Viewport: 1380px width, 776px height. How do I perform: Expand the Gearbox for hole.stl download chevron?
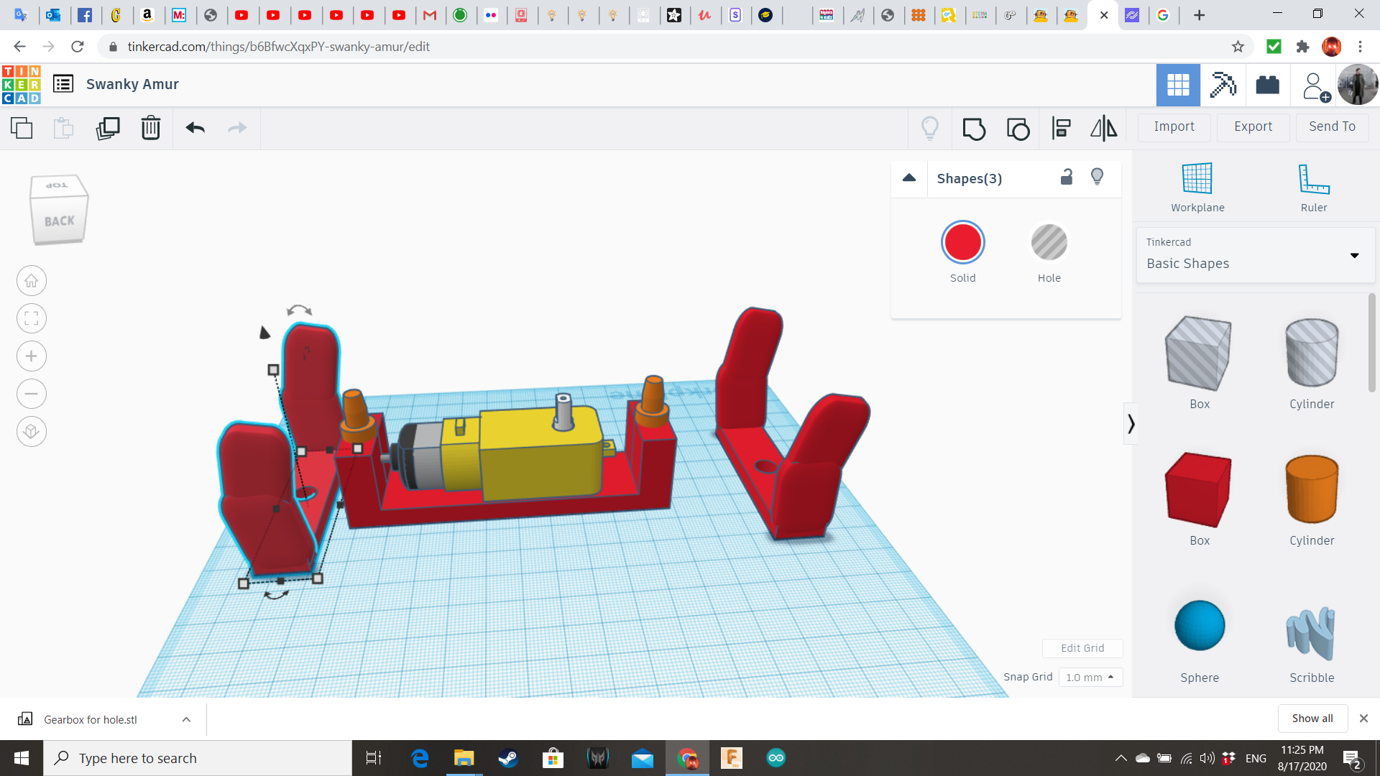[185, 719]
